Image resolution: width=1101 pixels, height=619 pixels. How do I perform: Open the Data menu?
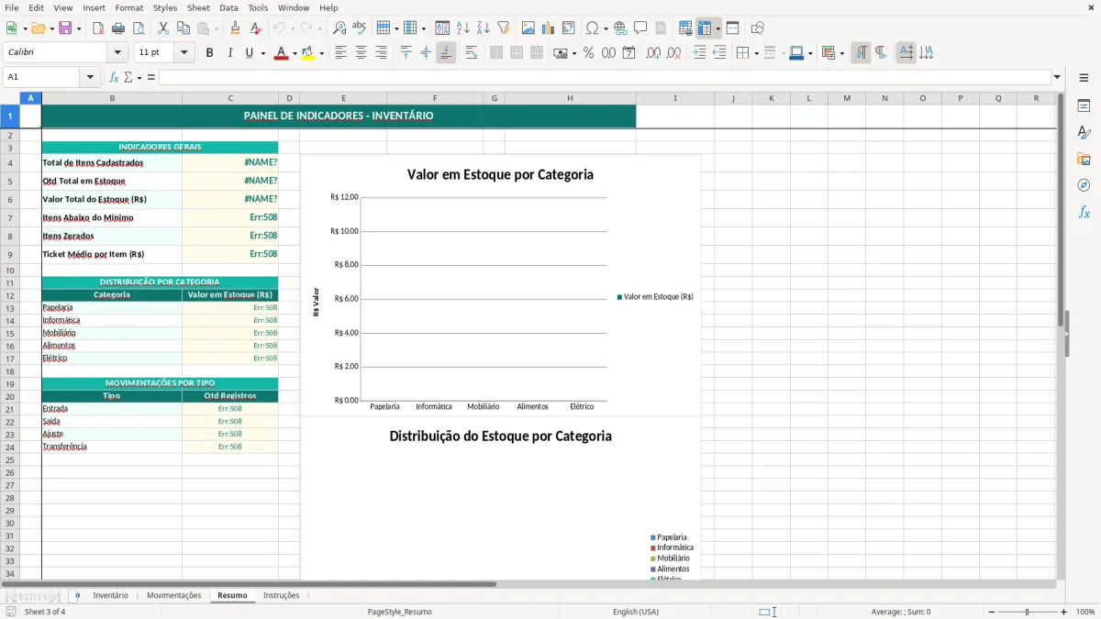tap(228, 7)
